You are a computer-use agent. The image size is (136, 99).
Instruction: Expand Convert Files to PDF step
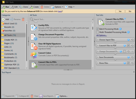pyautogui.click(x=98, y=45)
